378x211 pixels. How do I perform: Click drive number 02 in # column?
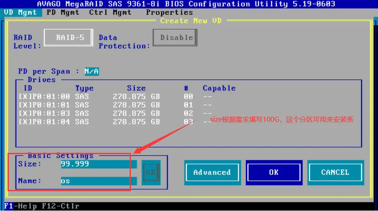(188, 113)
